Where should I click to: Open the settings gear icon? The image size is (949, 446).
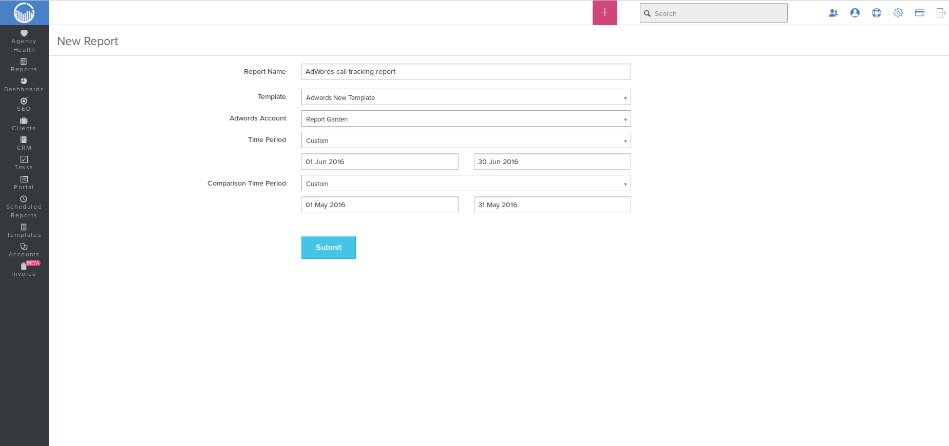(898, 13)
